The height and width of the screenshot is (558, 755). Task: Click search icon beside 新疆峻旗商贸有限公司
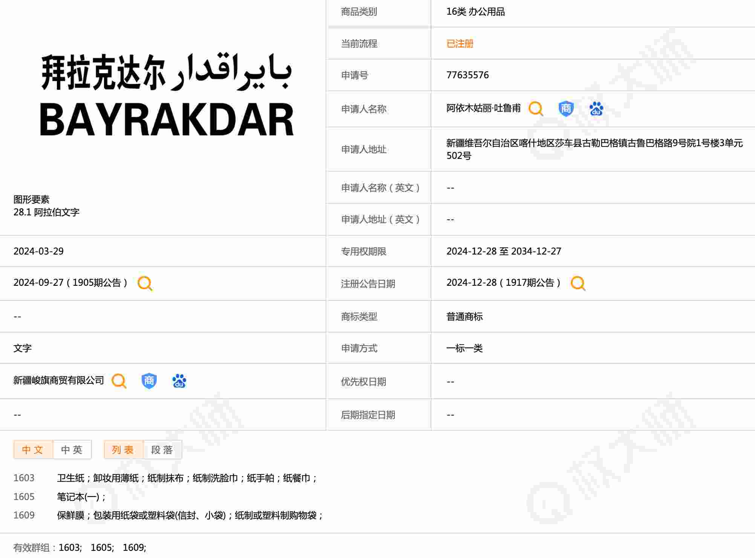pos(119,381)
